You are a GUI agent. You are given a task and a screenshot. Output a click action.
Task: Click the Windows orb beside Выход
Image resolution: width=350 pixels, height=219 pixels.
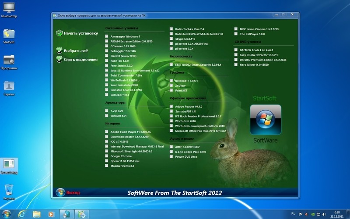60,192
